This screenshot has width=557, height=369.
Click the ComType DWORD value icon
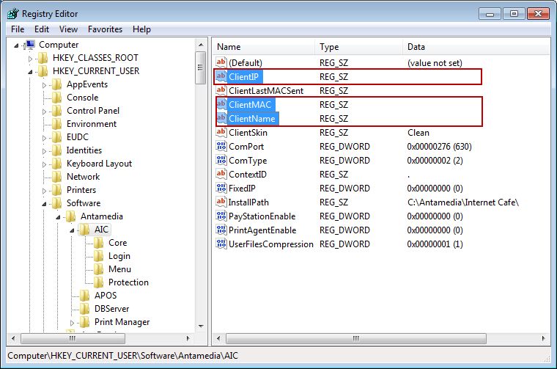(221, 160)
